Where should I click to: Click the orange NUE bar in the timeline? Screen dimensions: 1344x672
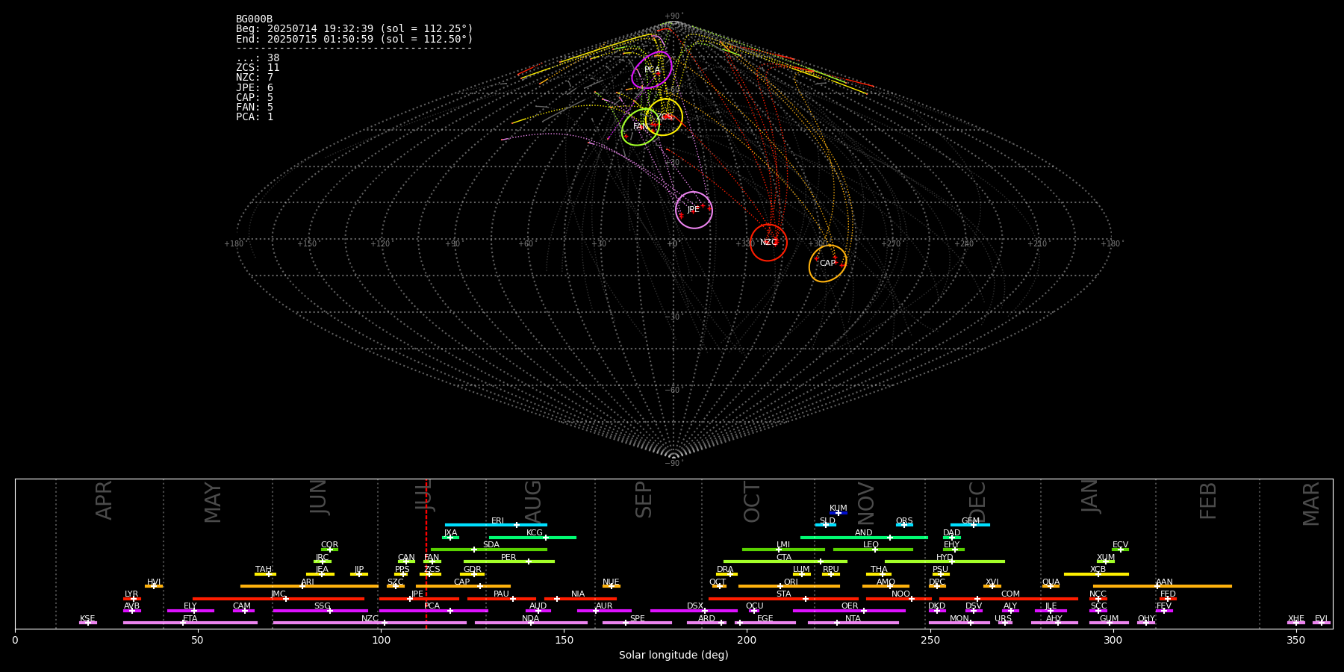(x=611, y=586)
